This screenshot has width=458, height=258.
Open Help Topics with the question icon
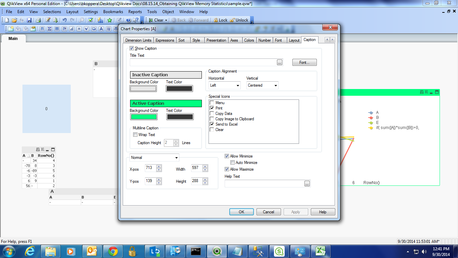point(128,20)
